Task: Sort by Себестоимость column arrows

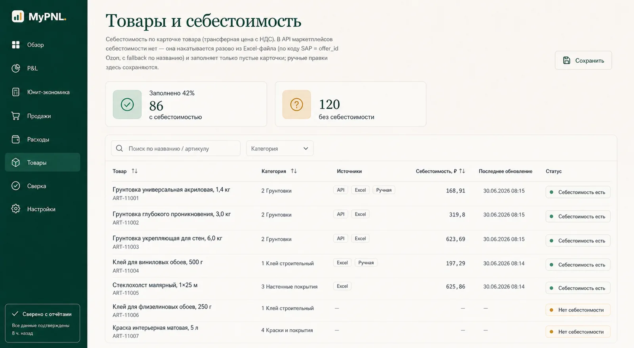Action: tap(462, 171)
